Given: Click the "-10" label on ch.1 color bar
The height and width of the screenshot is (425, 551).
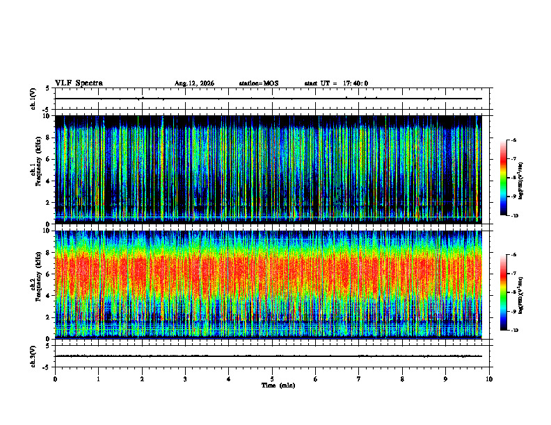Looking at the screenshot, I should pyautogui.click(x=515, y=216).
